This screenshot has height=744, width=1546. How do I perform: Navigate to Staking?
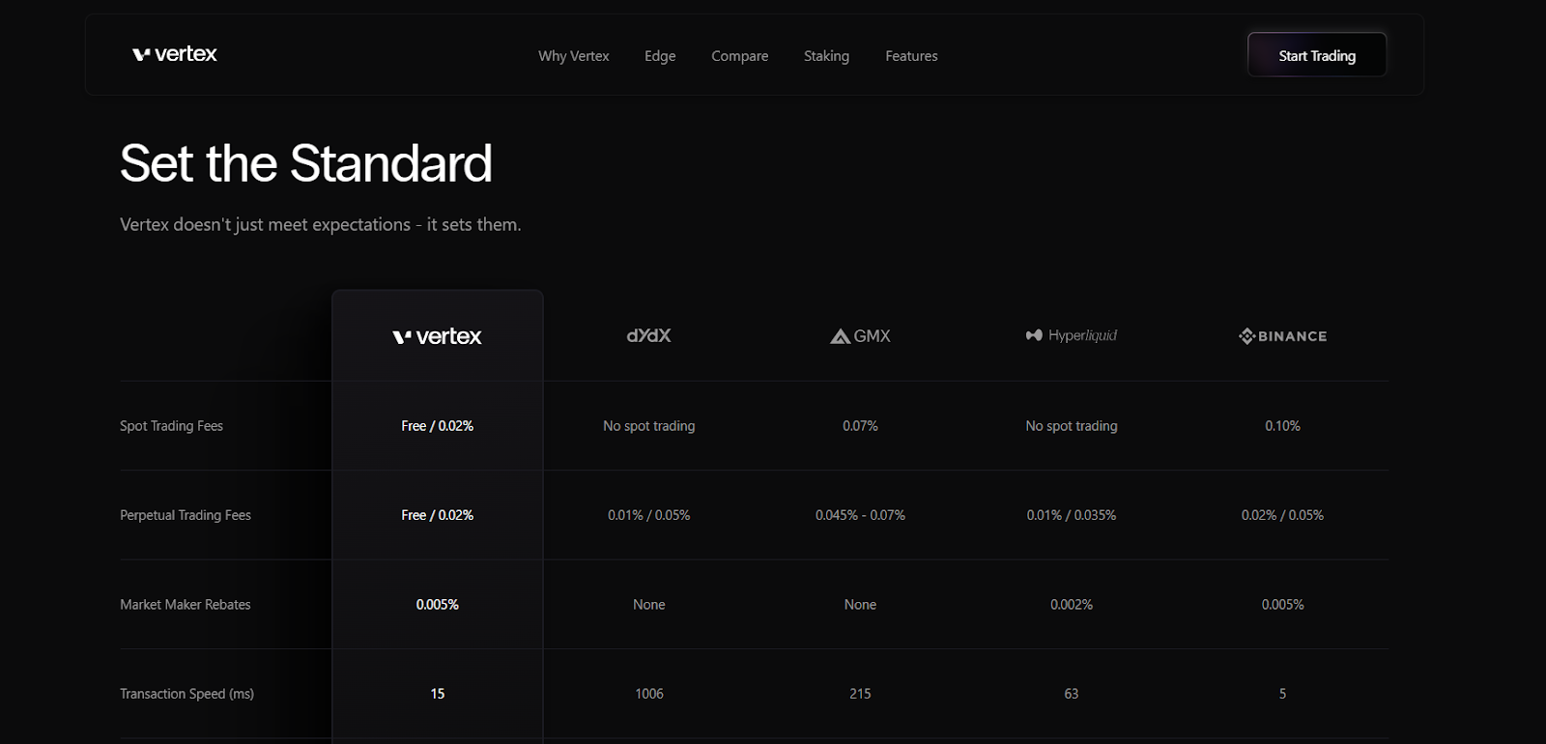(x=827, y=56)
